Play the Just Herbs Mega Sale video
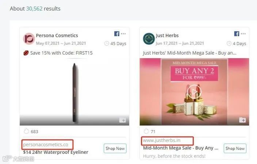 pyautogui.click(x=194, y=92)
